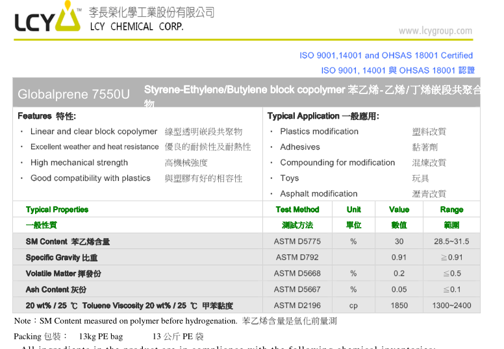This screenshot has width=504, height=349.
Task: Click the 'ASTM D2196' cell
Action: tap(297, 306)
